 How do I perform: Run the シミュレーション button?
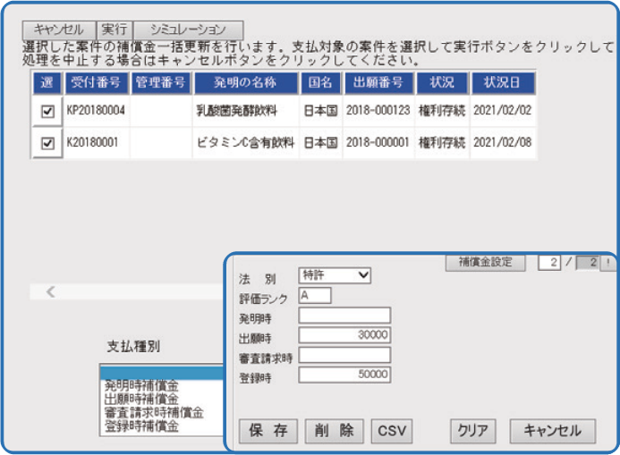coord(188,29)
